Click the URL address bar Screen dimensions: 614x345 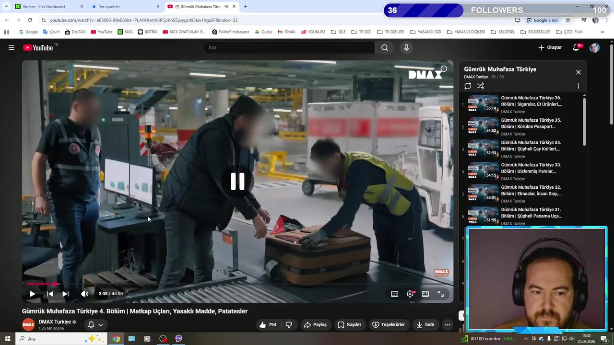point(278,20)
